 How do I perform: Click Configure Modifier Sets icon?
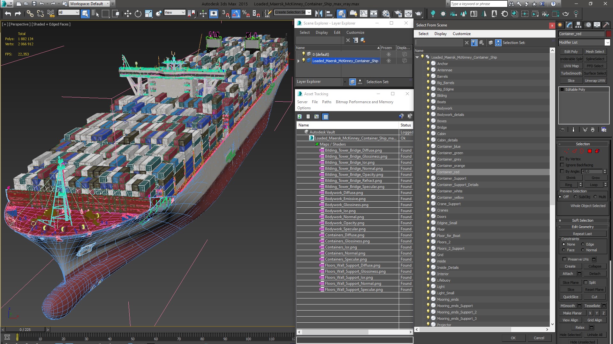click(604, 130)
